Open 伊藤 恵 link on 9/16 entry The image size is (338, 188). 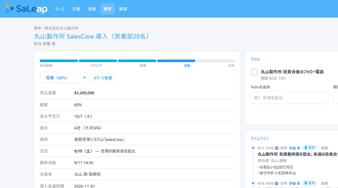(x=294, y=183)
